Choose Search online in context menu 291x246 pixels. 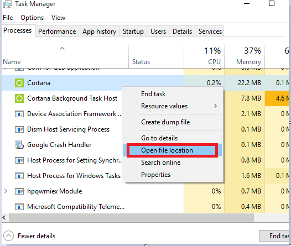[x=161, y=163]
